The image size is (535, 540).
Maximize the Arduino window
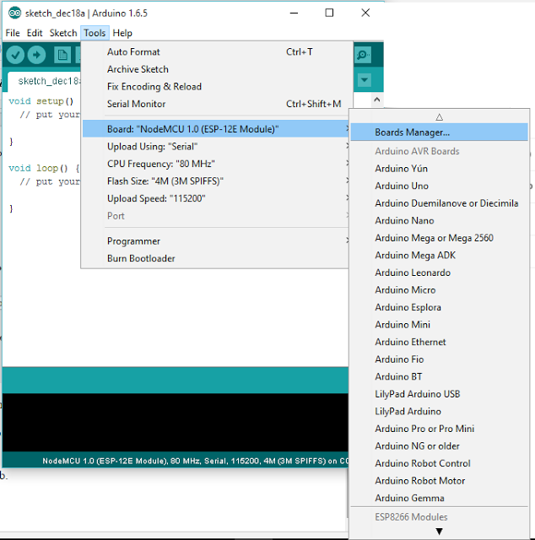tap(329, 13)
